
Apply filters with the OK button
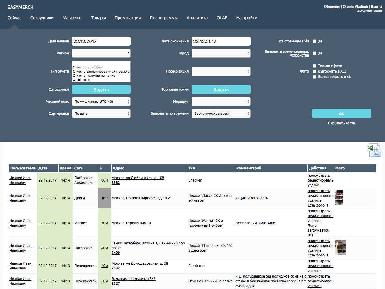pos(341,113)
